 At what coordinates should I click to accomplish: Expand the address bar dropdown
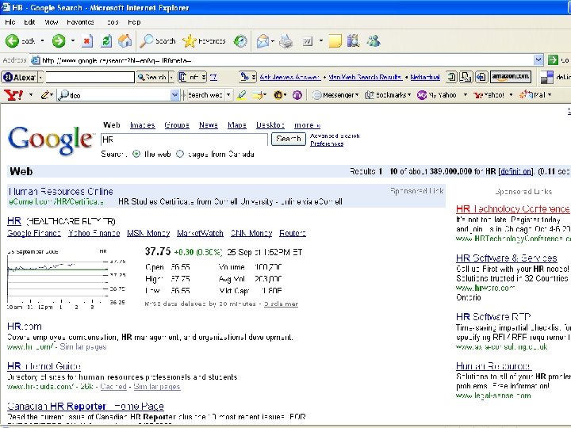[x=538, y=60]
